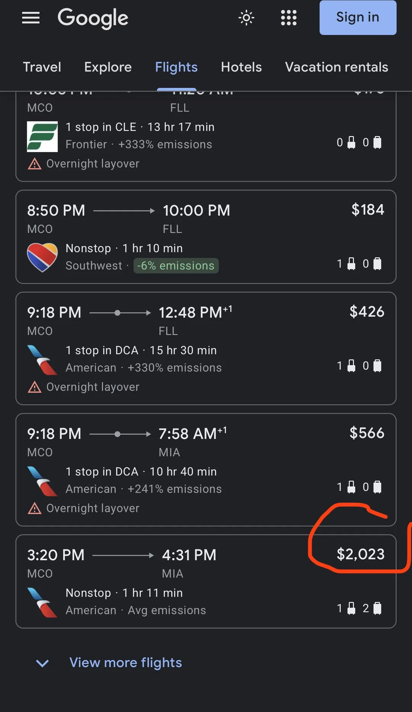This screenshot has height=712, width=412.
Task: Expand list with the View more flights chevron
Action: click(42, 663)
